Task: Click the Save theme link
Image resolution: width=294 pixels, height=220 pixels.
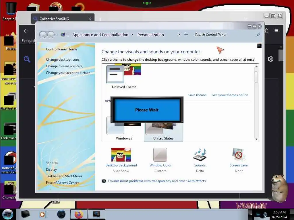Action: click(197, 95)
